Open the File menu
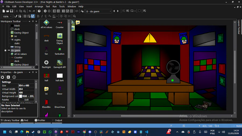 8,6
